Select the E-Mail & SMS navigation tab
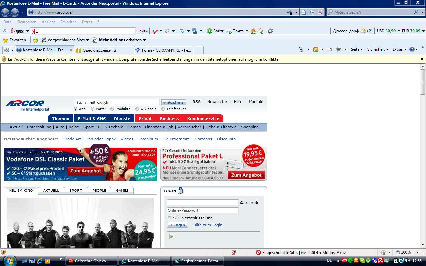426x266 pixels. click(x=92, y=119)
